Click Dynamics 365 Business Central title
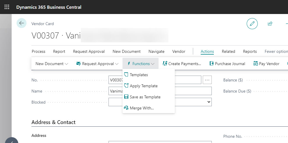 49,7
